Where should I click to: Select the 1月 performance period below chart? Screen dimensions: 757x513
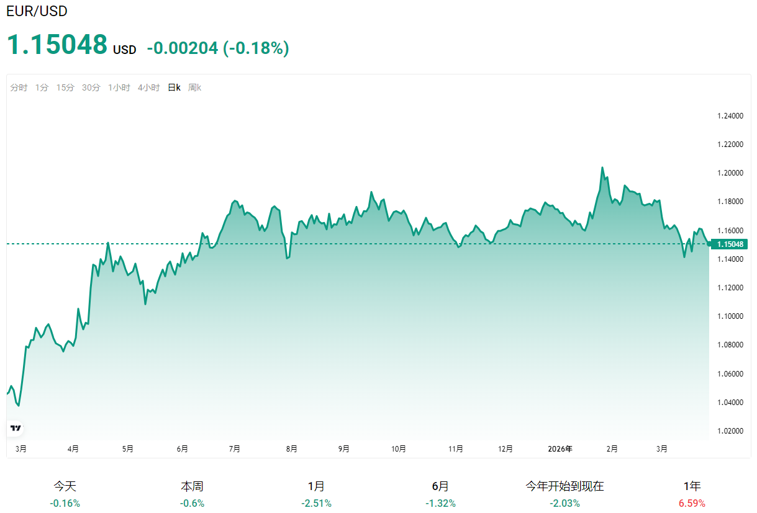pos(316,494)
